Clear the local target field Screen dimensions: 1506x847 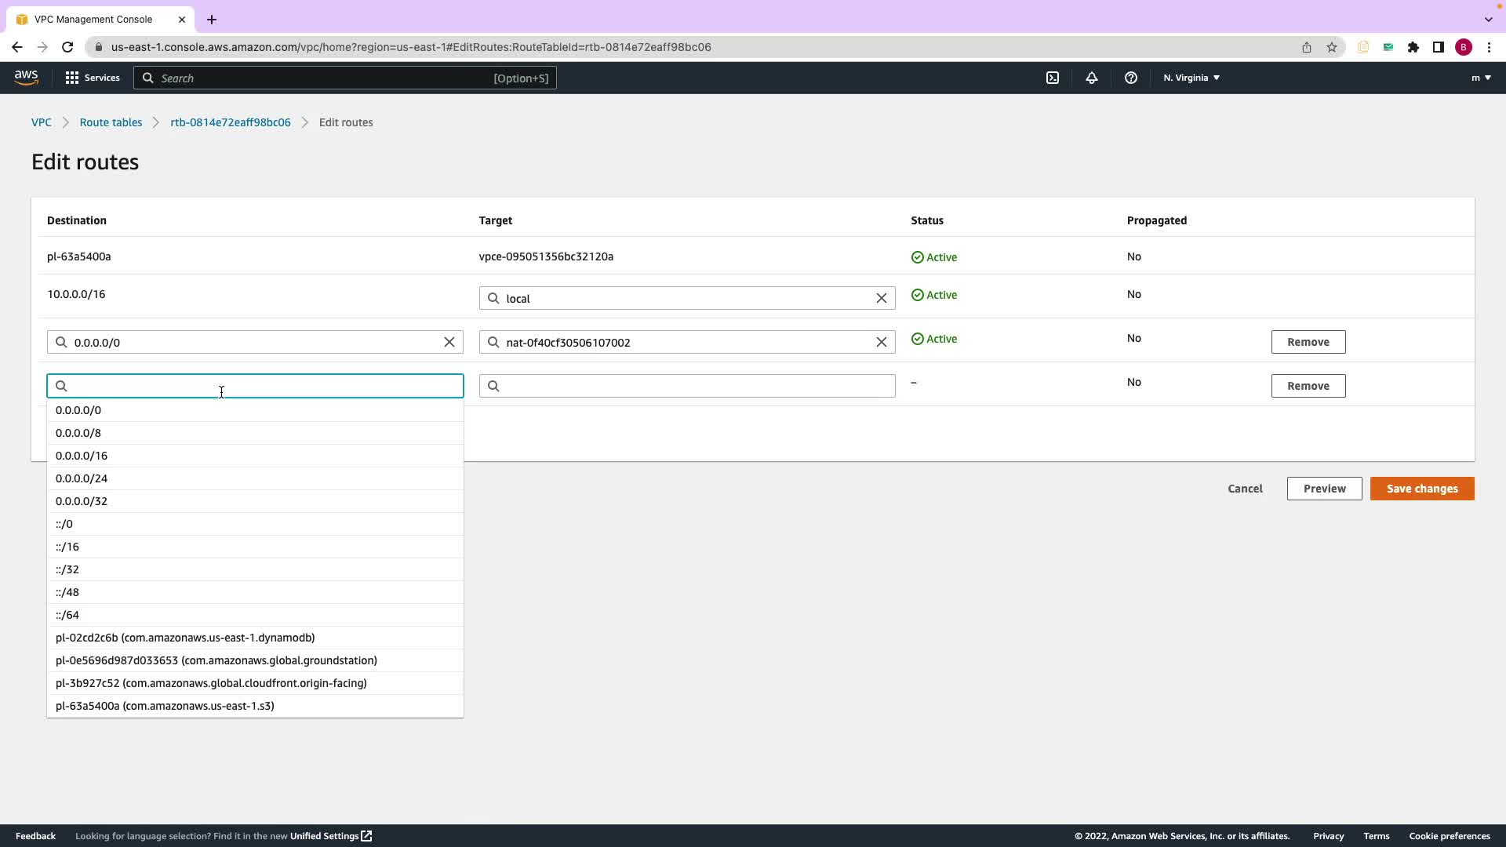pos(882,298)
